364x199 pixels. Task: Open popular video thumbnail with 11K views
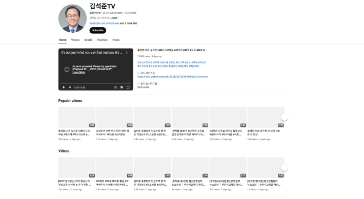(x=115, y=117)
